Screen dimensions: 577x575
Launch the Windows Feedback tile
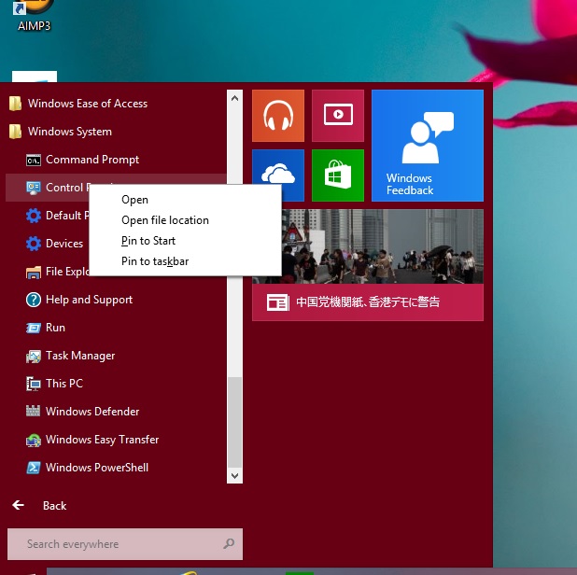click(428, 146)
